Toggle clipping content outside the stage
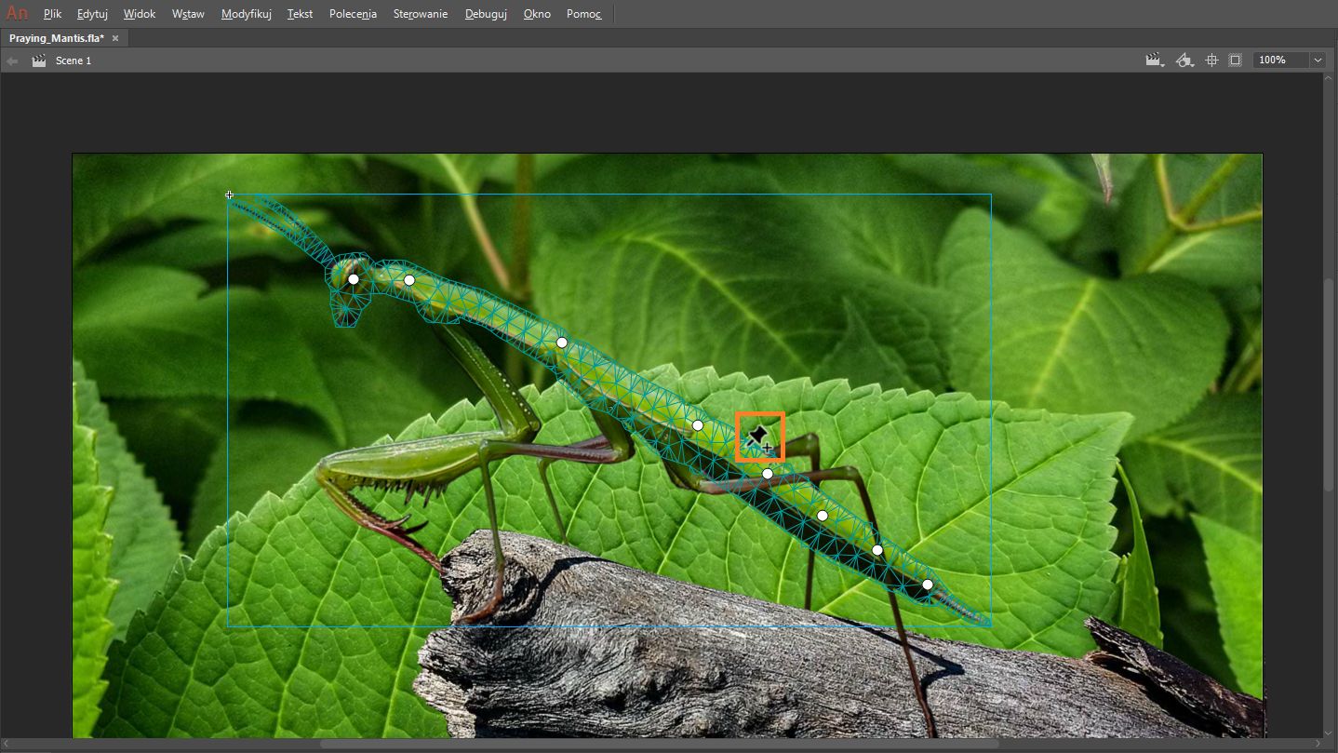Viewport: 1338px width, 753px height. (x=1235, y=61)
